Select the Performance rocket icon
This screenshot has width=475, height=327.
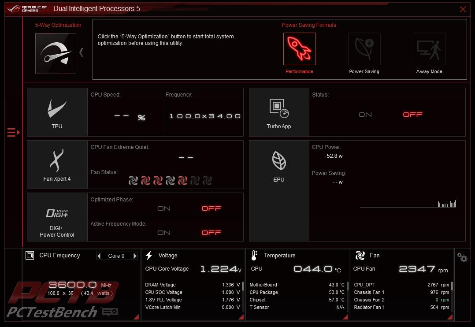point(299,49)
